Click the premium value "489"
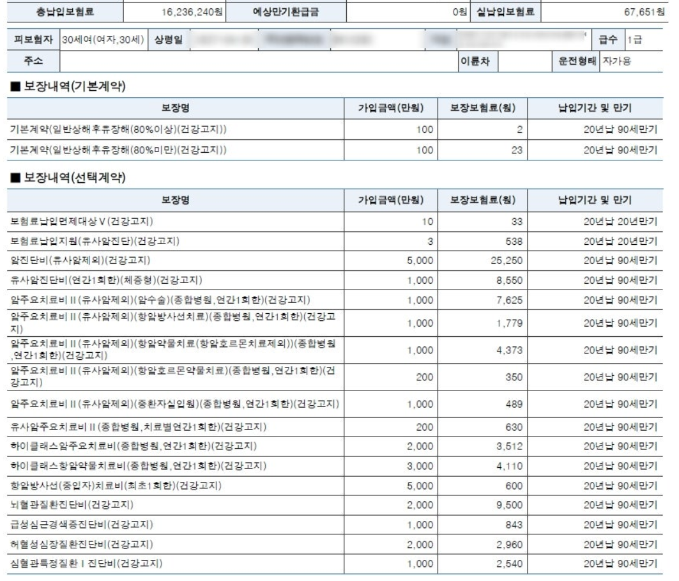This screenshot has height=581, width=679. click(514, 404)
